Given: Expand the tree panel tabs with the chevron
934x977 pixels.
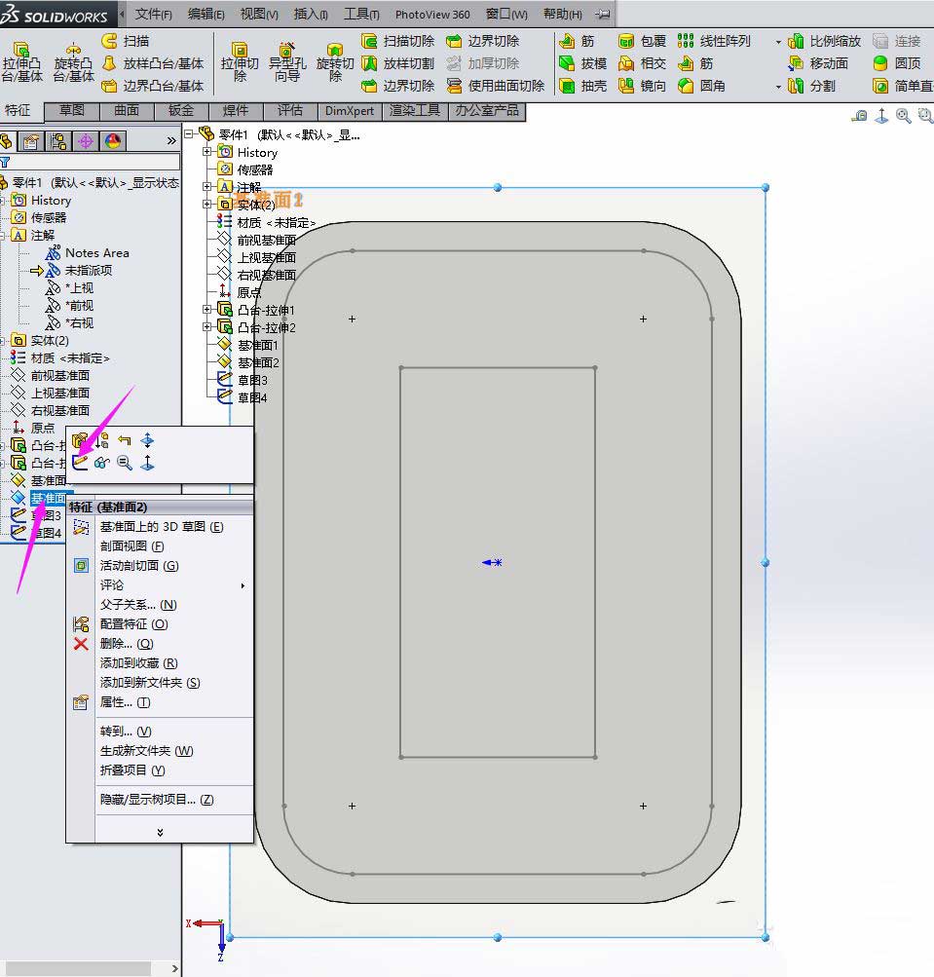Looking at the screenshot, I should point(171,142).
